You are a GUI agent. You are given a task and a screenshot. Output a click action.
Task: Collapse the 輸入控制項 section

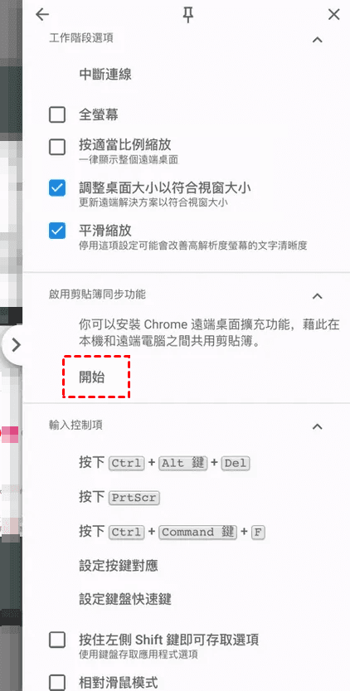point(317,426)
